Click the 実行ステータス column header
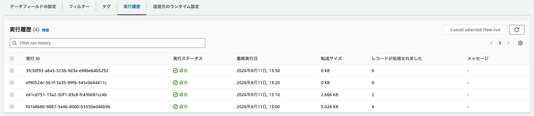Viewport: 534px width, 116px height. click(x=188, y=59)
